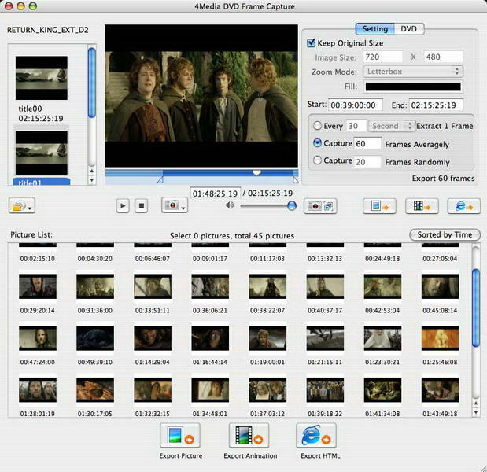Click the large Export HTML button
The image size is (487, 472).
coord(316,435)
